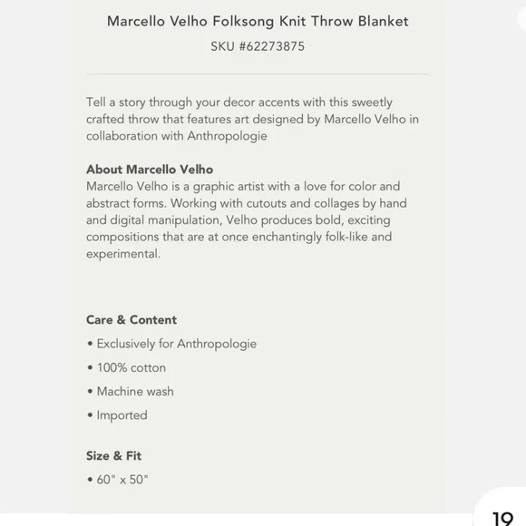This screenshot has width=526, height=526.
Task: Click the 'and digital manipulation, Velho produces' line
Action: tap(239, 220)
